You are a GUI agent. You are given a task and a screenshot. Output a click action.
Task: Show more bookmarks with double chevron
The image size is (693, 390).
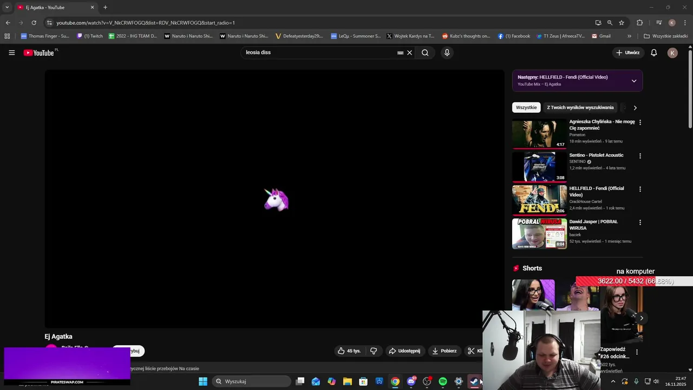629,36
